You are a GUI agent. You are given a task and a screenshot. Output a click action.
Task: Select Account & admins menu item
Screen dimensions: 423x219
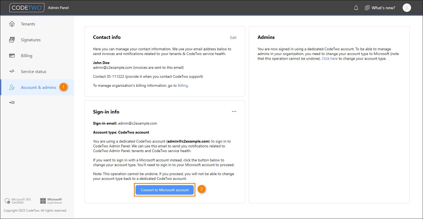click(x=37, y=87)
